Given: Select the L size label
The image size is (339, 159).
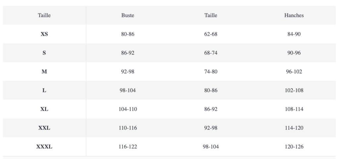Looking at the screenshot, I should click(44, 90).
